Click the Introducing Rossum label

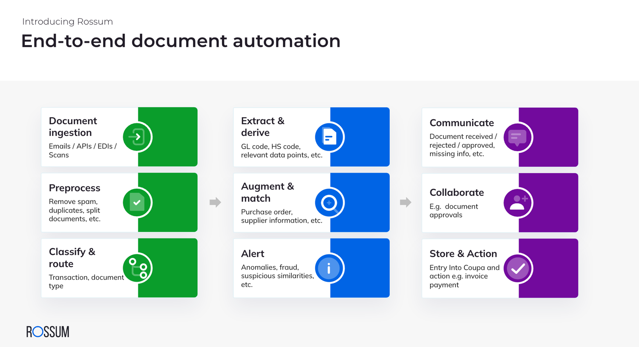point(67,21)
